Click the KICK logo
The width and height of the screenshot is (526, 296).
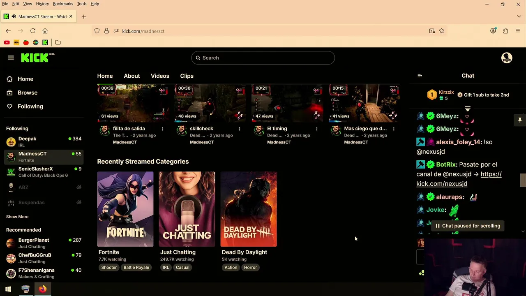37,58
